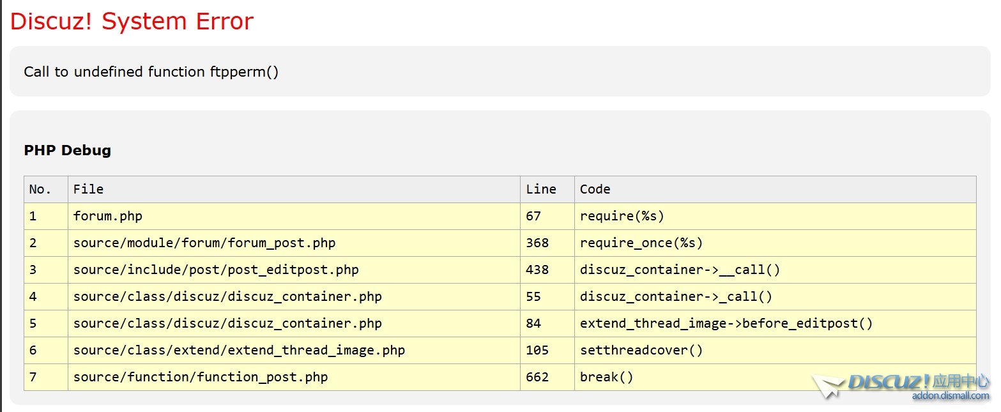This screenshot has width=1001, height=412.
Task: Click the 'Line' column header
Action: pyautogui.click(x=547, y=190)
